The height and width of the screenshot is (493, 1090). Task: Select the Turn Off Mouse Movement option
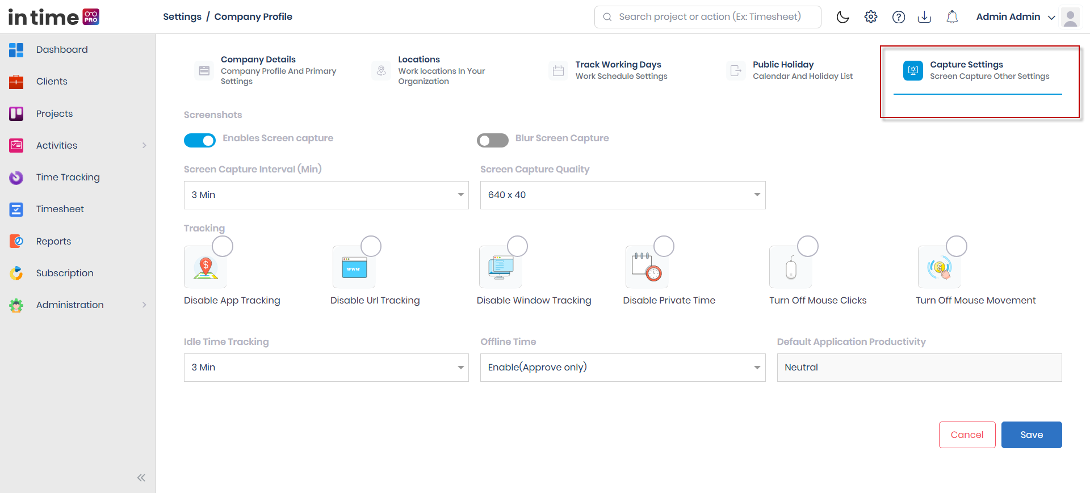[x=957, y=246]
